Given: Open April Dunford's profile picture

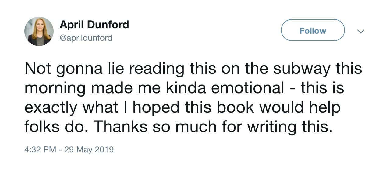Looking at the screenshot, I should click(39, 31).
